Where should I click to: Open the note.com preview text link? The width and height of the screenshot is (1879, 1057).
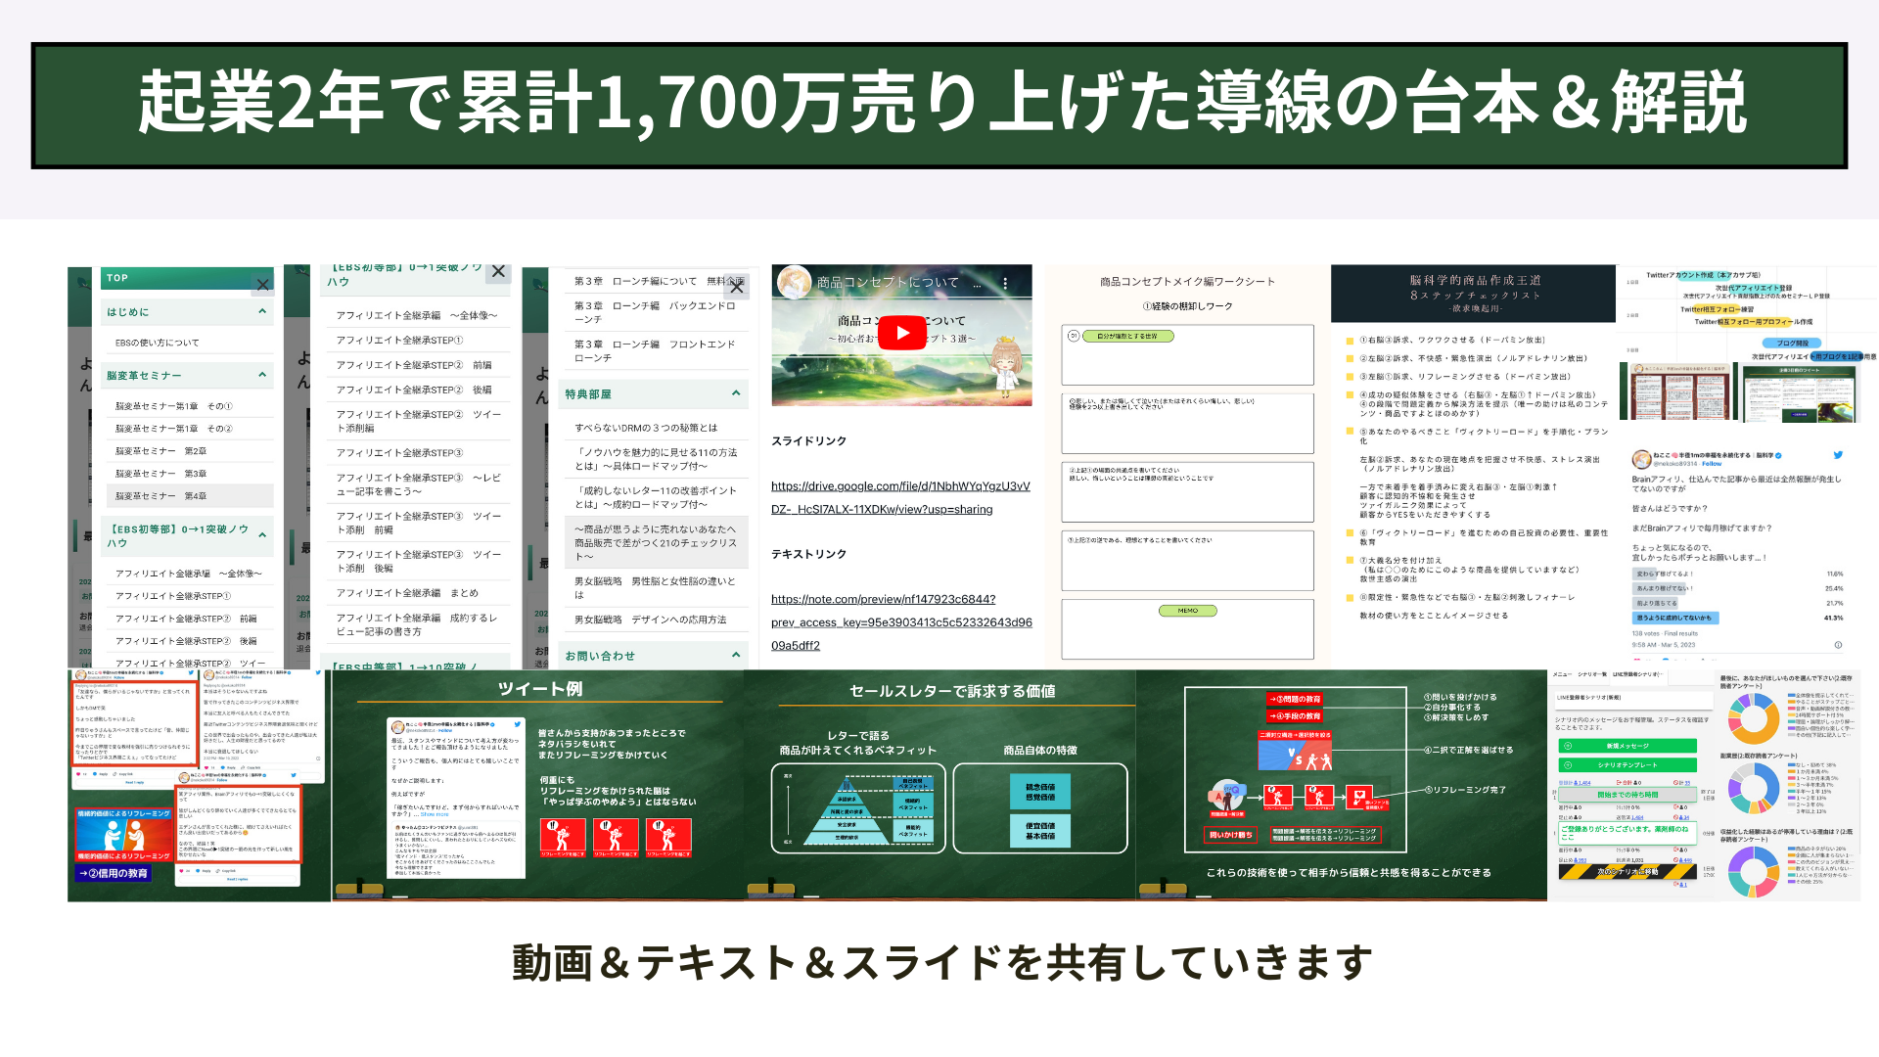(901, 622)
